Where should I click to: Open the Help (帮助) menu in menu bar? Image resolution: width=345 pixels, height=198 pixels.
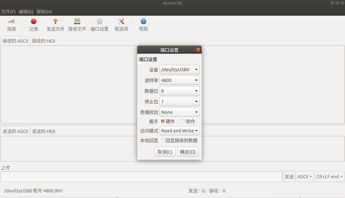click(44, 12)
